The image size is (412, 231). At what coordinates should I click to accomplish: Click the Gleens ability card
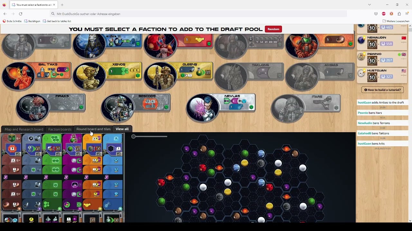(x=195, y=71)
